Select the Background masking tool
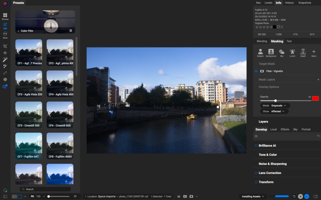The image size is (321, 200). [271, 52]
